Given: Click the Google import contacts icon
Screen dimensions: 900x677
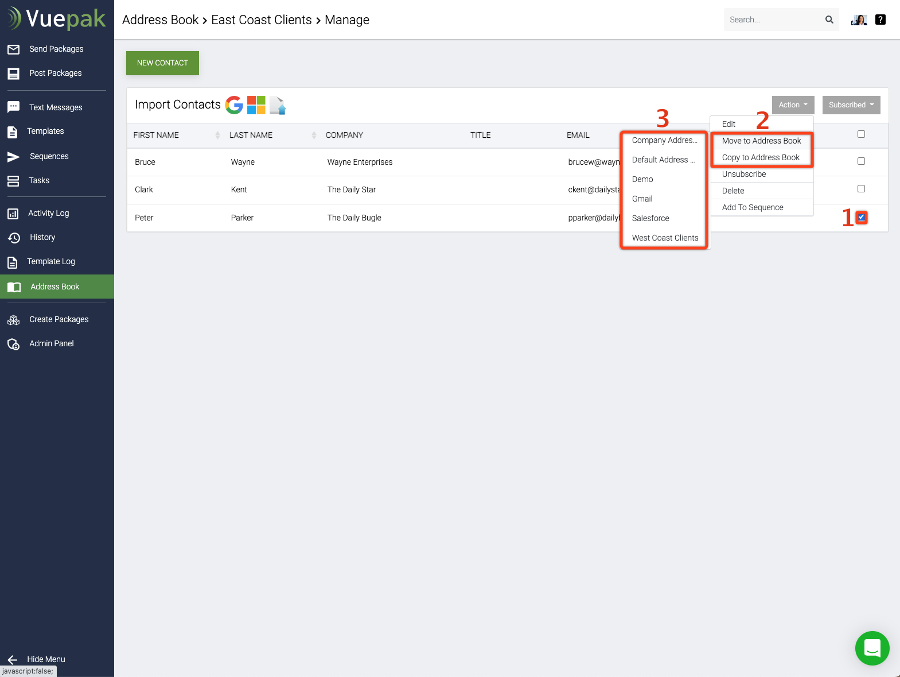Looking at the screenshot, I should [234, 105].
